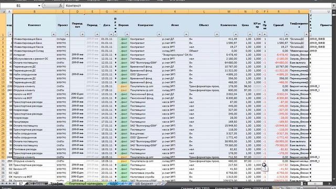
Task: Click the quantity cell 38 955,00 in row 28
Action: [x=229, y=141]
